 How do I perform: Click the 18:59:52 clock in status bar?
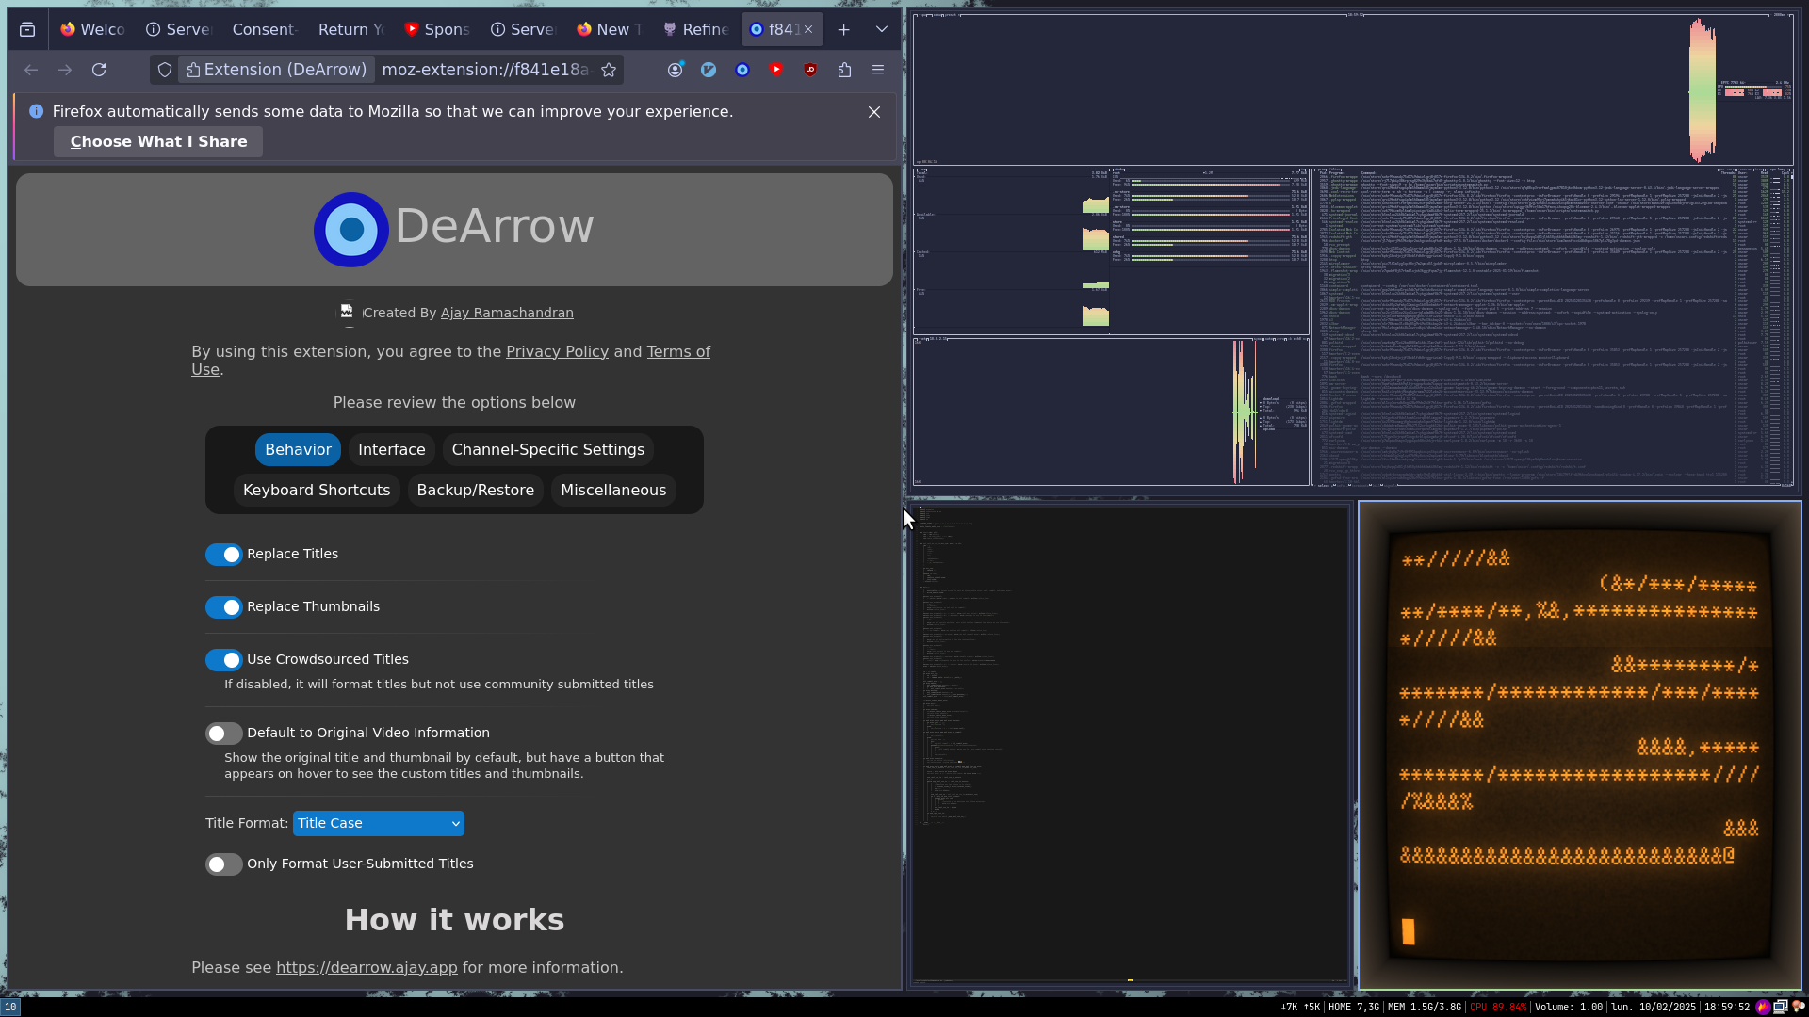coord(1726,1007)
